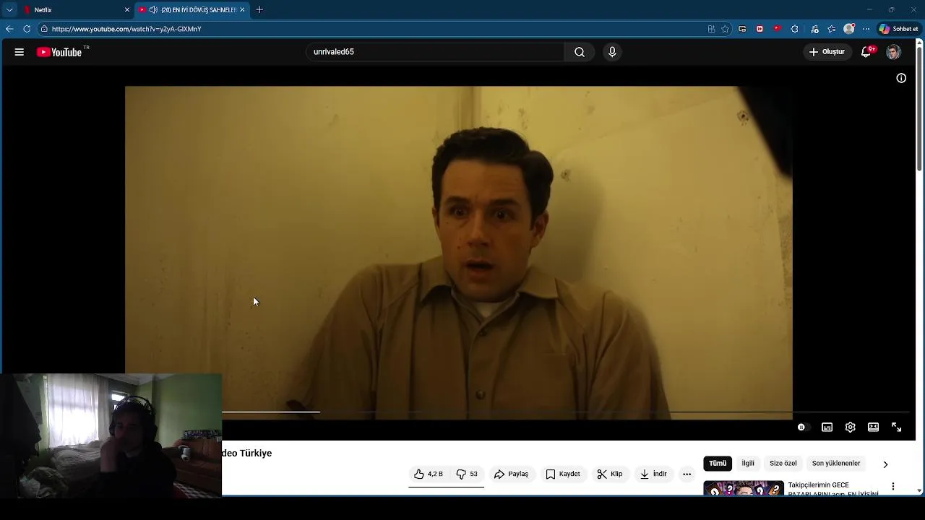Click the address bar URL
The width and height of the screenshot is (925, 520).
(126, 29)
